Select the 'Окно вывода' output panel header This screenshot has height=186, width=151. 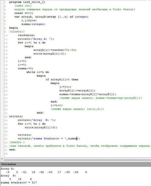75,164
